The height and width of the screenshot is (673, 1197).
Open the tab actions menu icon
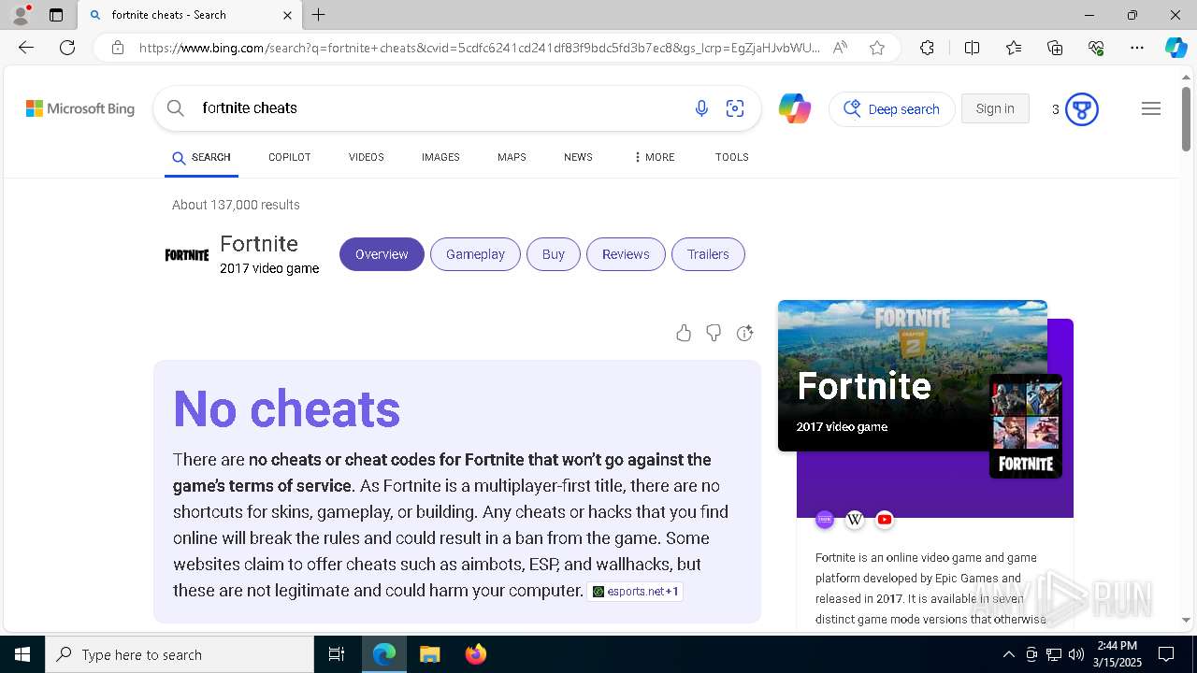pos(56,15)
